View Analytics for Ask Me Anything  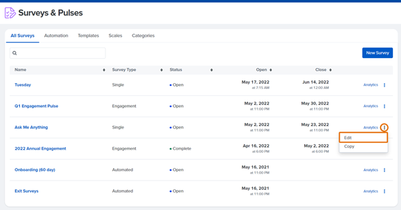[371, 127]
